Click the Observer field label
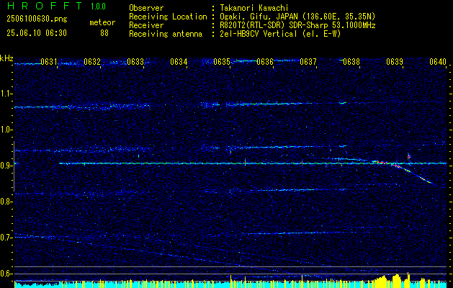The width and height of the screenshot is (453, 288). point(146,8)
